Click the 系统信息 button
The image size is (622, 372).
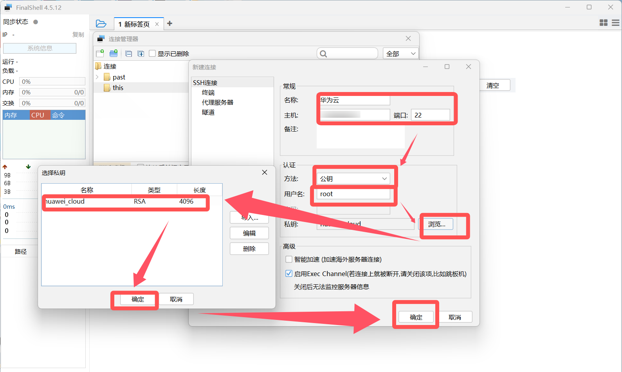(40, 48)
